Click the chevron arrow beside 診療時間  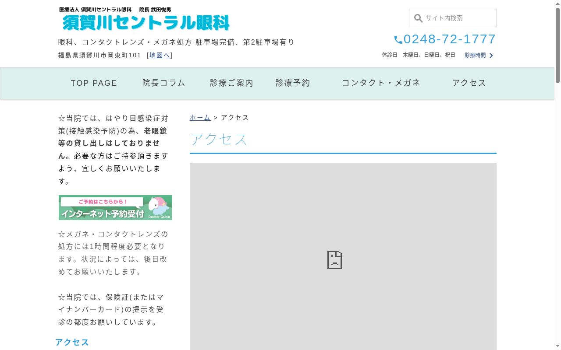pos(491,56)
